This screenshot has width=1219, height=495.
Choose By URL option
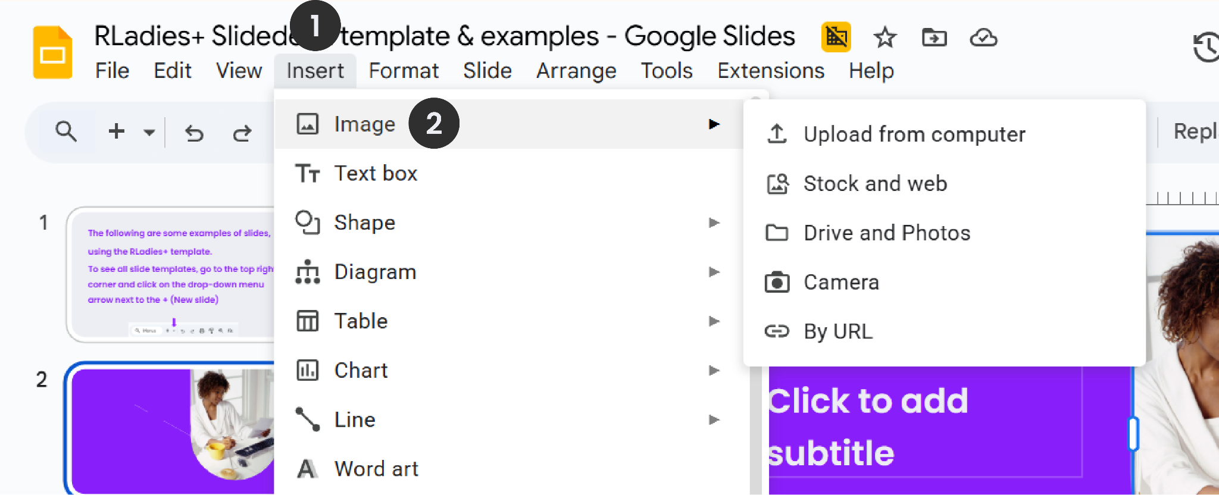coord(944,331)
